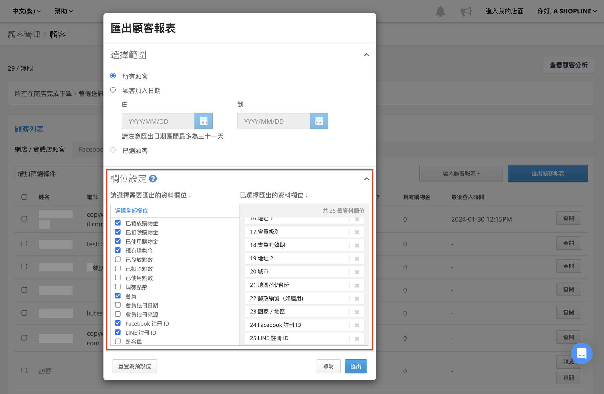
Task: Tick the select-all customers header checkbox
Action: tap(24, 197)
